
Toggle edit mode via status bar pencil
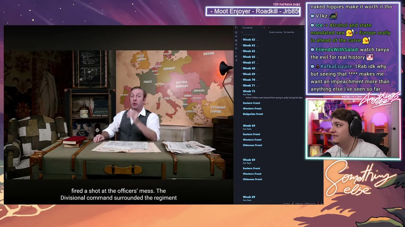pos(293,203)
